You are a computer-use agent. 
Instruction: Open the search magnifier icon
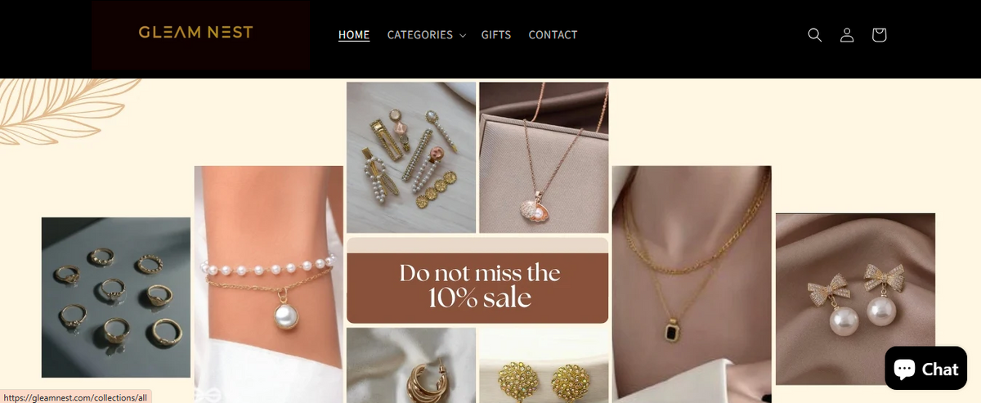point(814,35)
